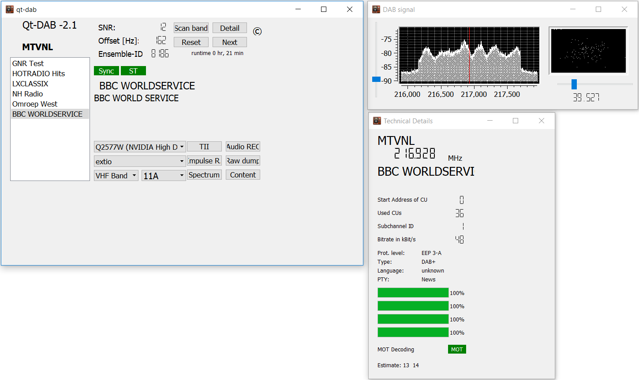639x380 pixels.
Task: Click the runtime 0 hr, 21 min text
Action: pos(217,53)
